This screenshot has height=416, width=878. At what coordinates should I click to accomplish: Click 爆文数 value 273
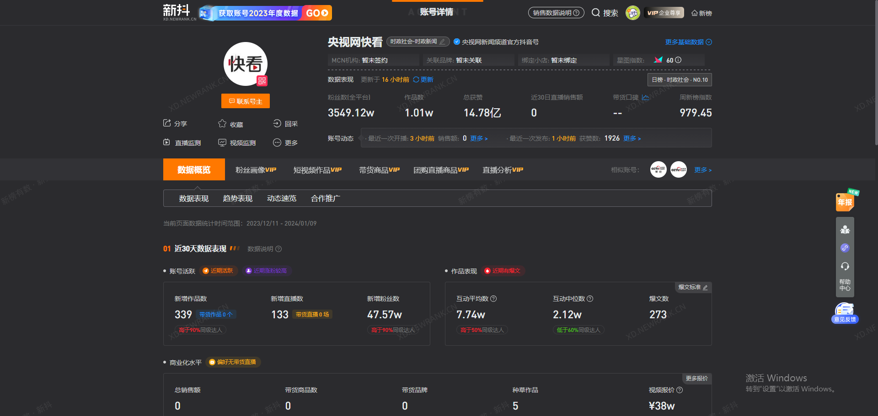pyautogui.click(x=658, y=315)
